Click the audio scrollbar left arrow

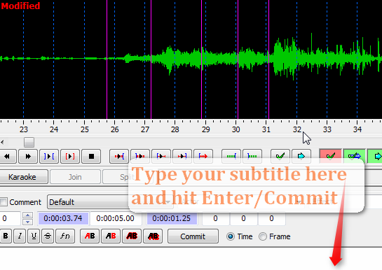pos(2,142)
